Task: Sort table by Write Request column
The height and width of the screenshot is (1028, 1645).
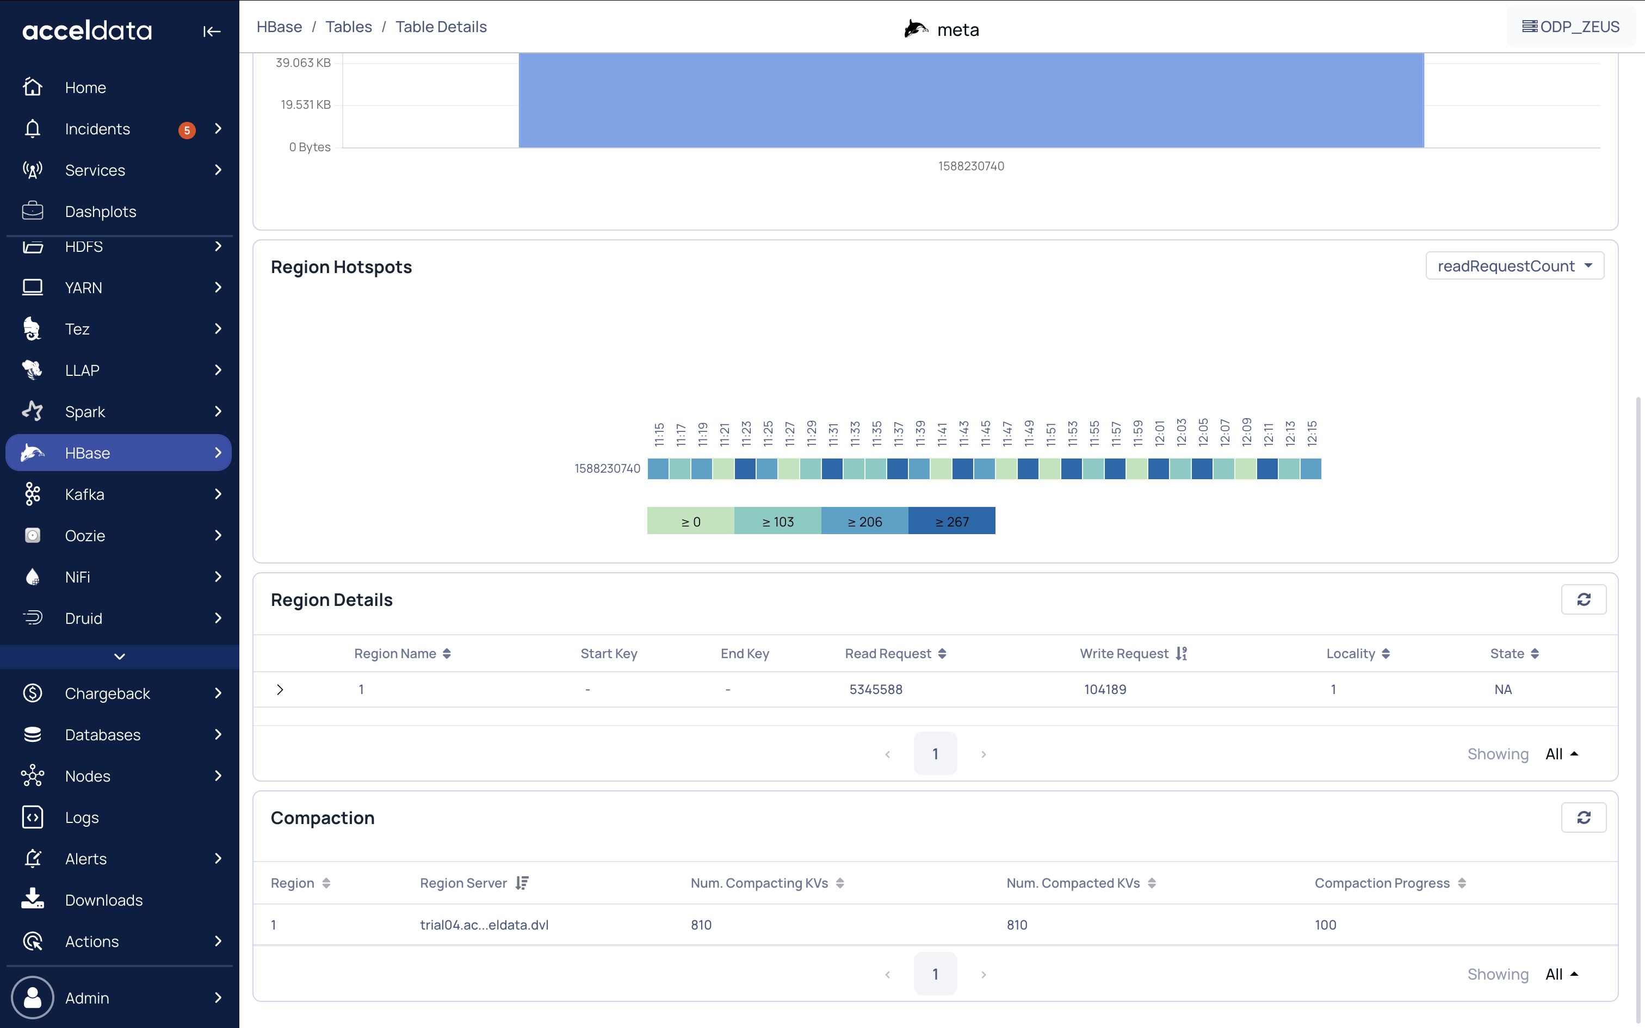Action: coord(1182,653)
